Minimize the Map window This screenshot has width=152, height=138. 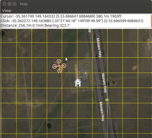click(9, 4)
